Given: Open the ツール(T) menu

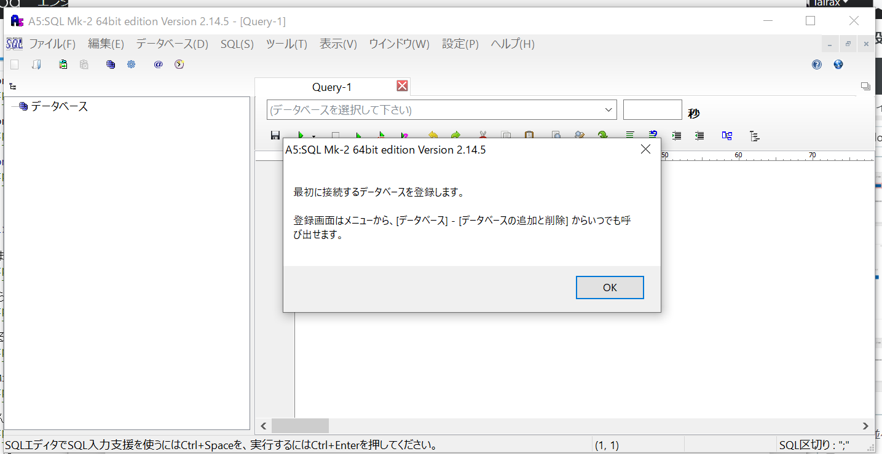Looking at the screenshot, I should 286,44.
